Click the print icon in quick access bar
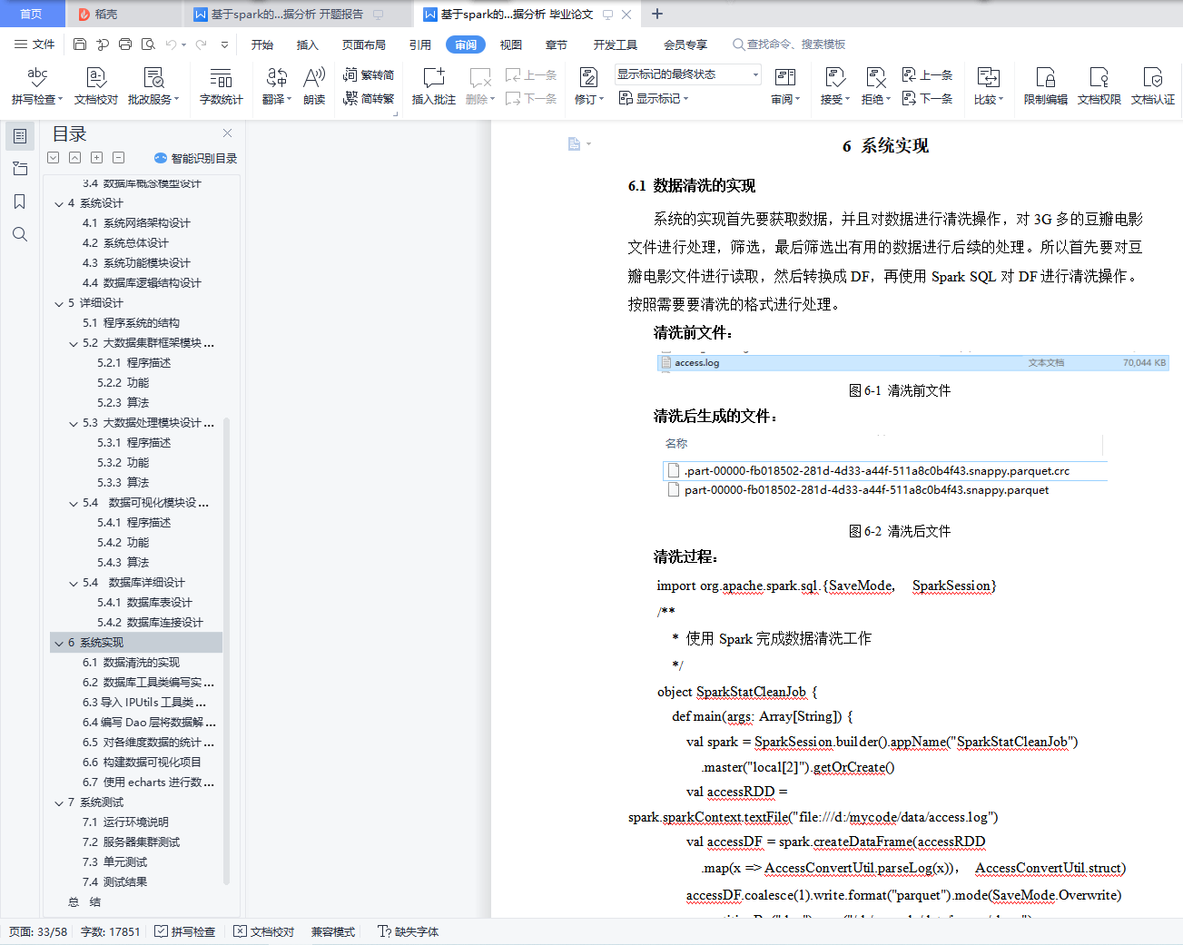Image resolution: width=1183 pixels, height=945 pixels. (x=125, y=44)
